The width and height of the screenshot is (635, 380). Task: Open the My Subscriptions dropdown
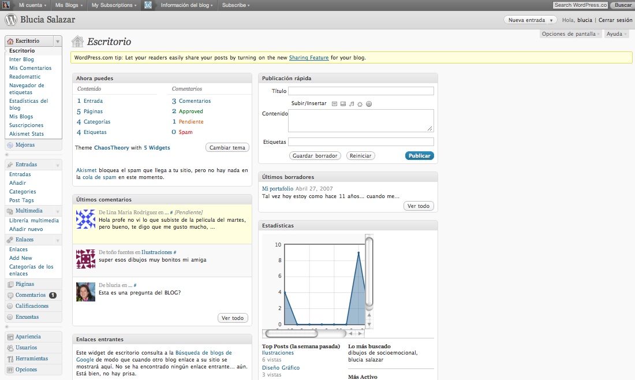pyautogui.click(x=114, y=5)
